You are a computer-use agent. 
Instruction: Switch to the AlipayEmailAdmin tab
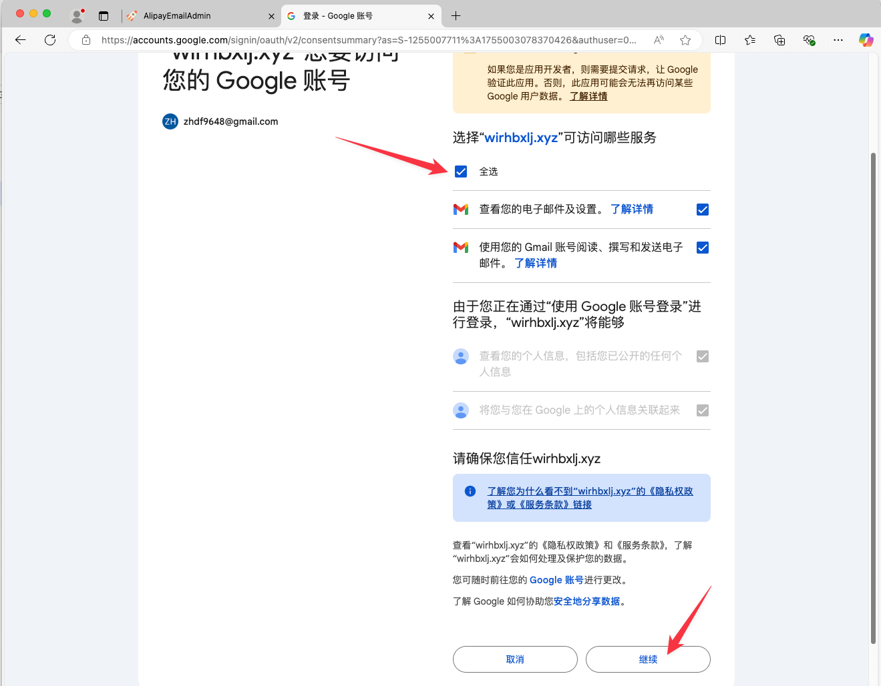click(200, 16)
